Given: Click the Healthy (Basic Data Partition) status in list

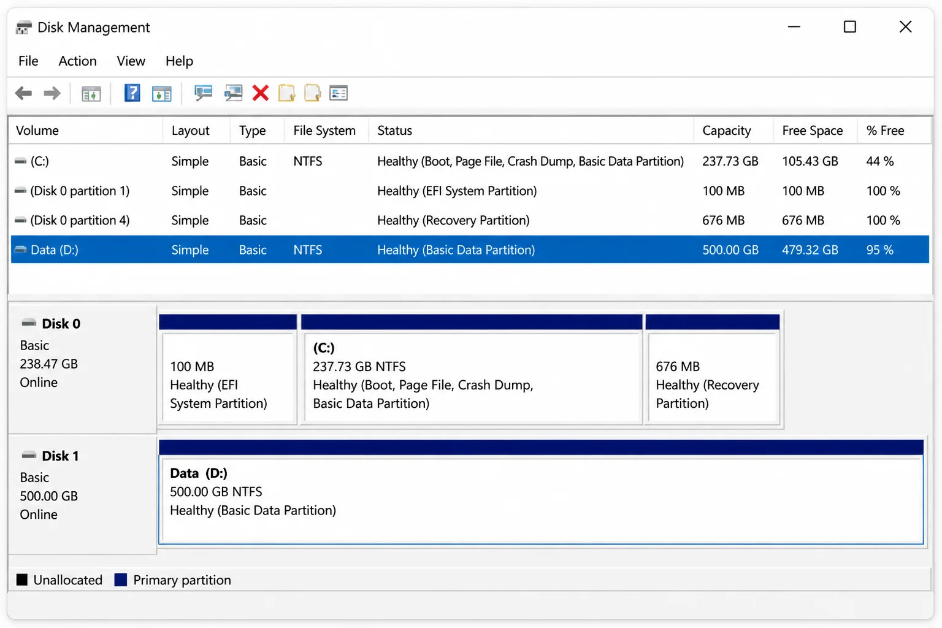Looking at the screenshot, I should click(x=456, y=250).
